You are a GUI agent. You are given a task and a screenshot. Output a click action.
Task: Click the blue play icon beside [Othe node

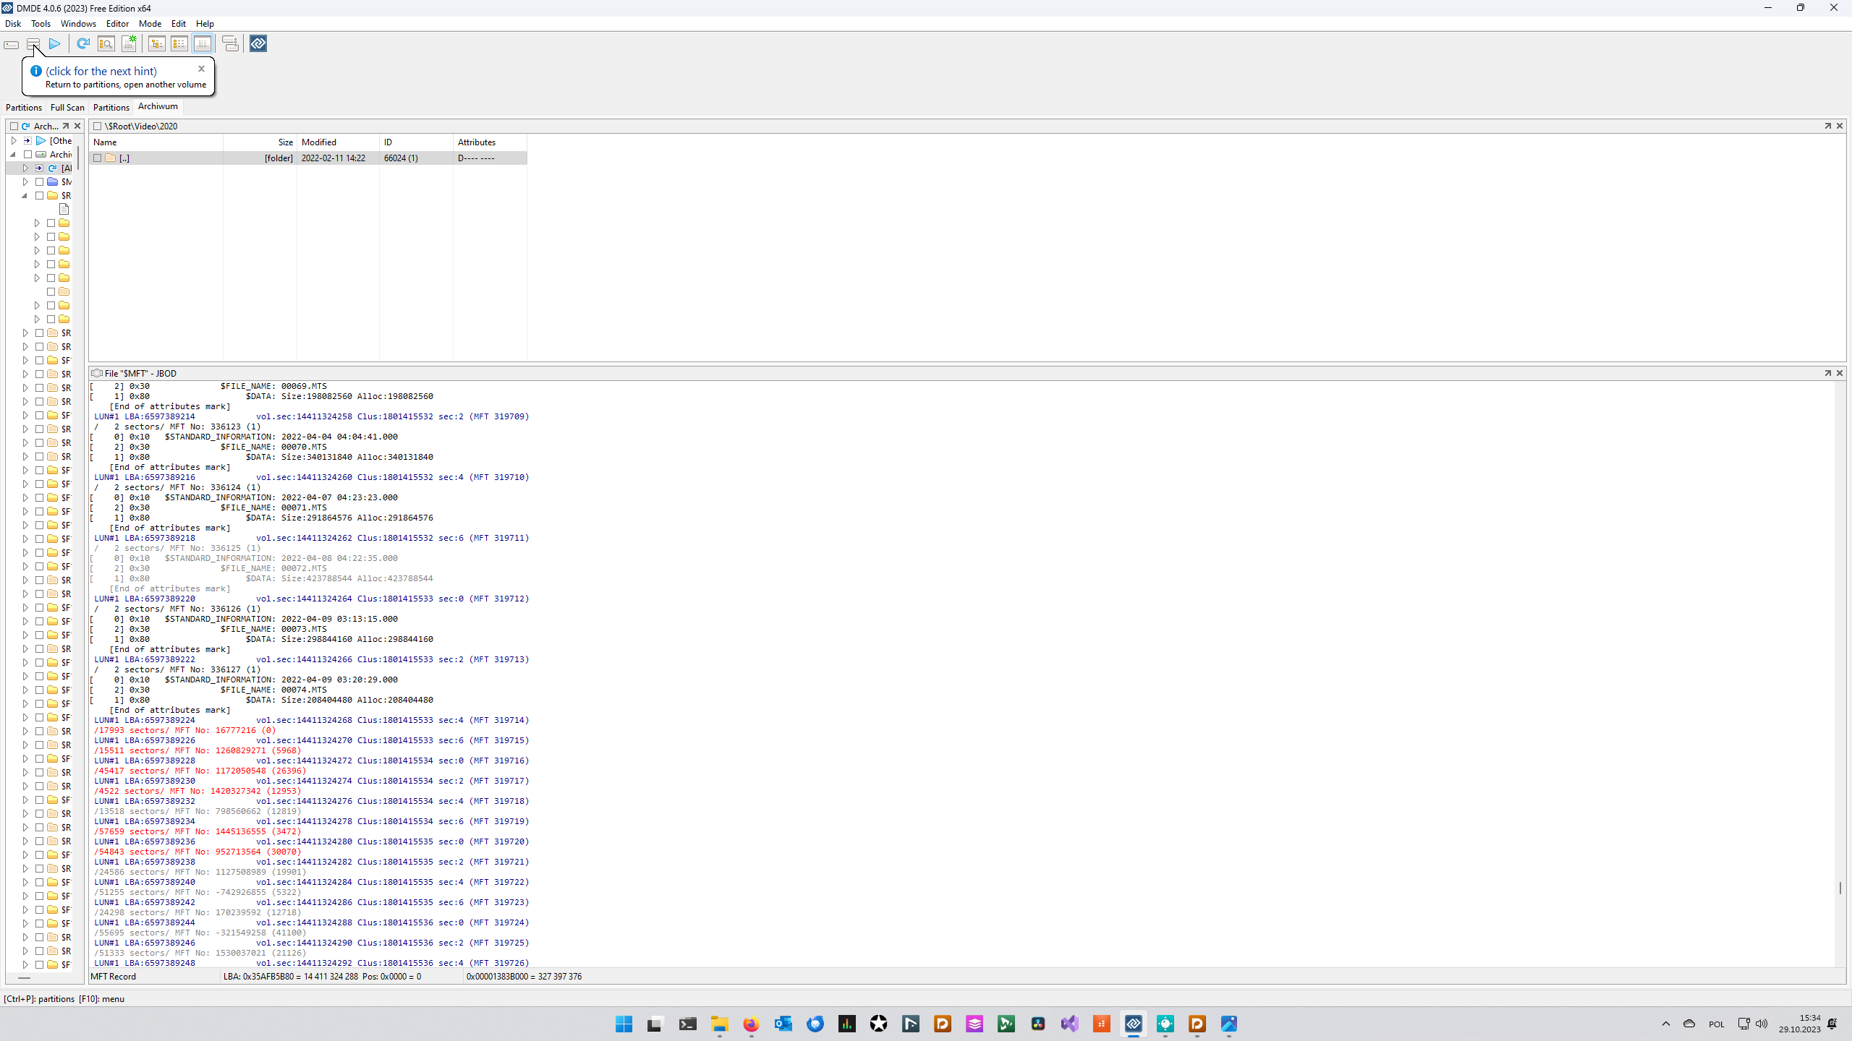pos(41,140)
